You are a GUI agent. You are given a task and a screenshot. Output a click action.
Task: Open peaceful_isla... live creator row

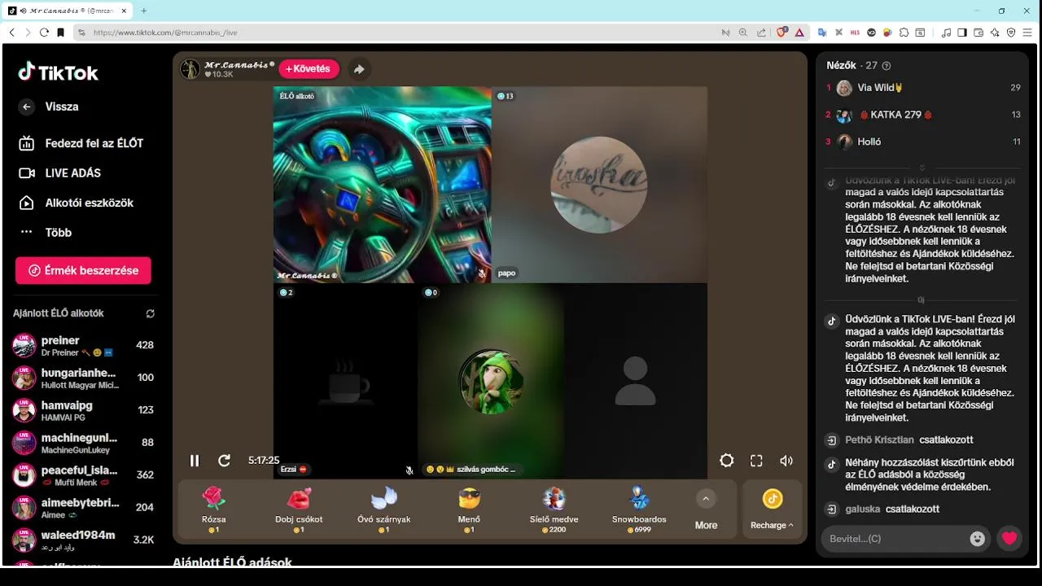point(83,475)
